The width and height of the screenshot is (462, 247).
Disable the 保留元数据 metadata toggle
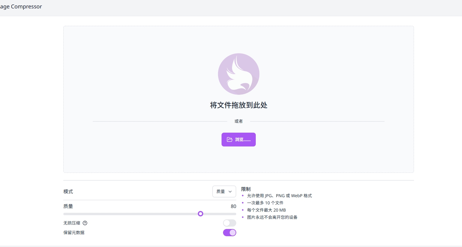click(229, 232)
